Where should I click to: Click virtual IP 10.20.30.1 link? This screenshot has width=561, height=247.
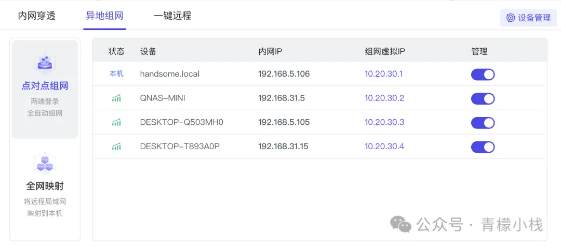point(384,74)
